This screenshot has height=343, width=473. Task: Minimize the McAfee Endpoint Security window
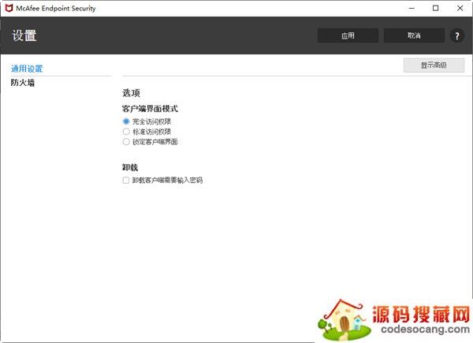412,8
